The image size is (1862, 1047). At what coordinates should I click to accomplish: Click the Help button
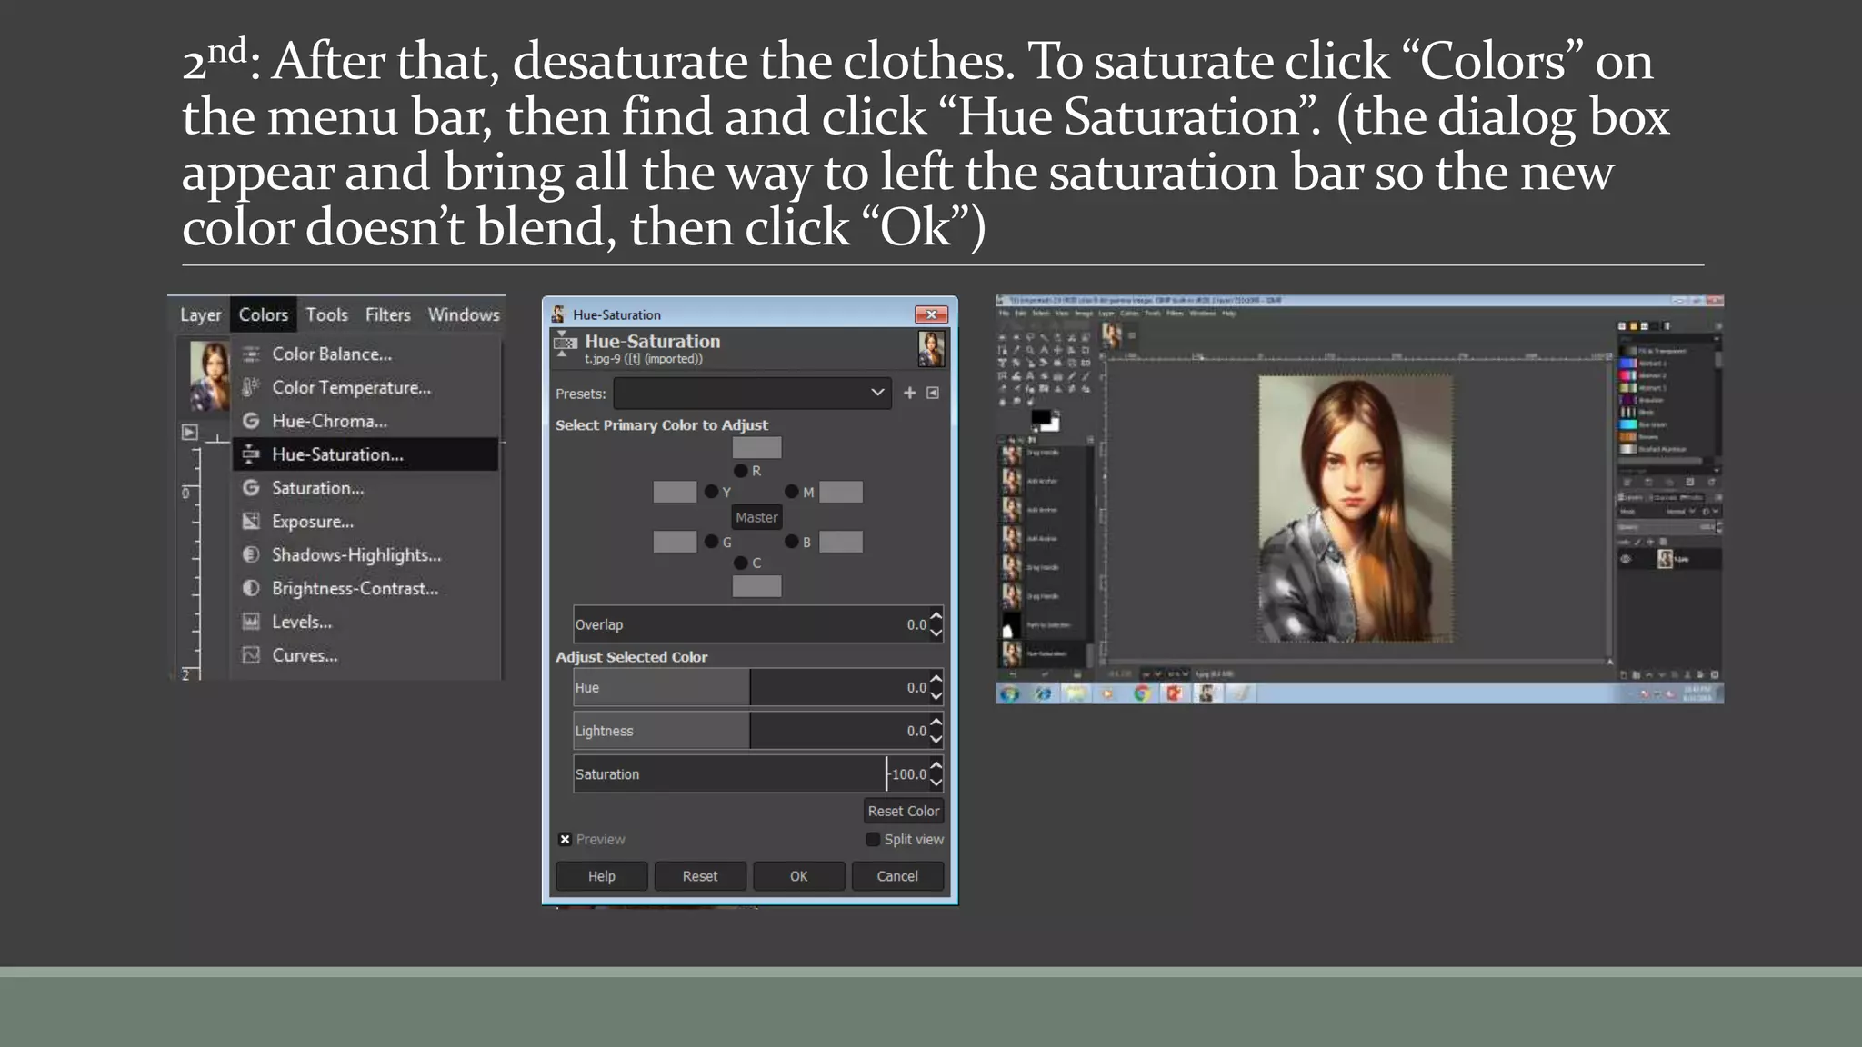tap(601, 876)
